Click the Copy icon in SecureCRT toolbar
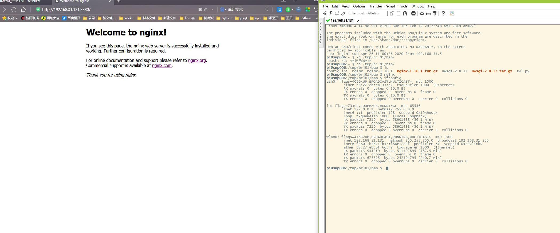Image resolution: width=560 pixels, height=233 pixels. click(x=392, y=13)
